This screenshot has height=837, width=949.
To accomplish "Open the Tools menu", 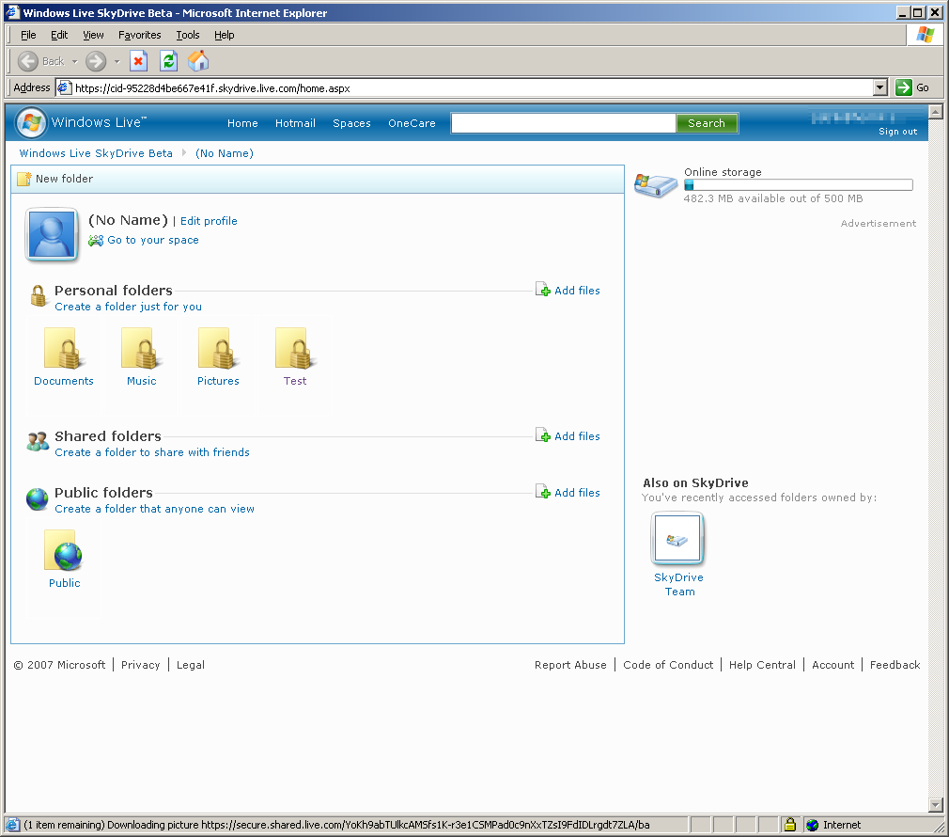I will 188,35.
